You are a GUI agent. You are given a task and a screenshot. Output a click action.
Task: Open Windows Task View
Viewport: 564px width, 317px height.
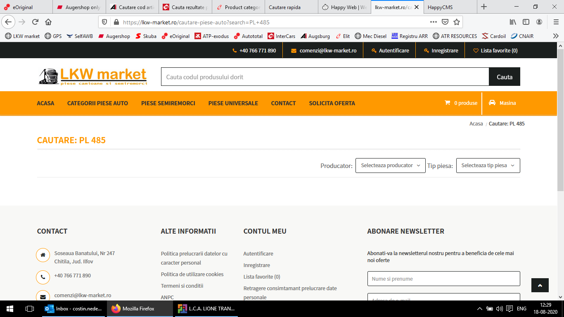coord(29,309)
